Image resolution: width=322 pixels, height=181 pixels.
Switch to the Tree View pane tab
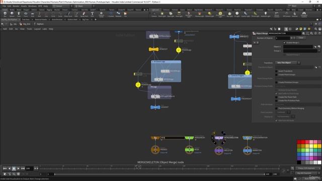pyautogui.click(x=26, y=20)
